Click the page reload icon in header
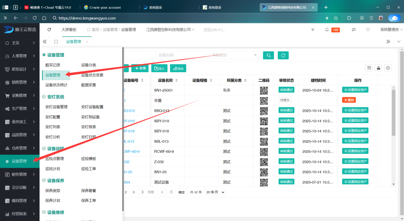 coord(49,30)
